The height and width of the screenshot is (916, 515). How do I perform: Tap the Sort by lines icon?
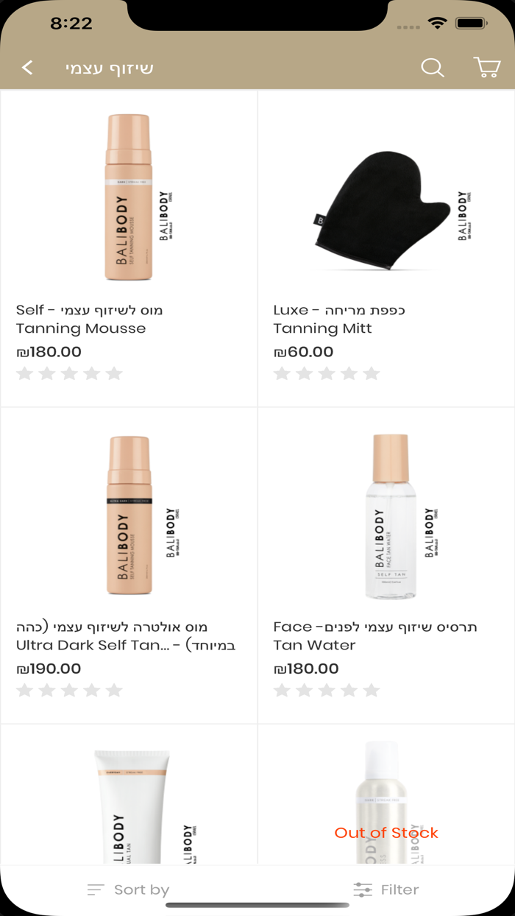95,889
